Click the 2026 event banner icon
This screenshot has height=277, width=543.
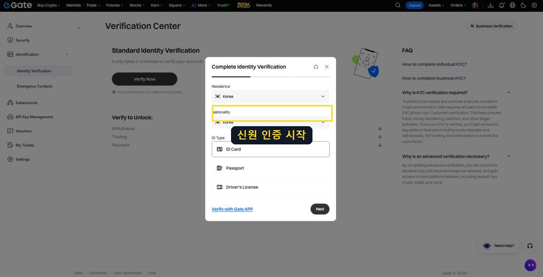tap(243, 5)
